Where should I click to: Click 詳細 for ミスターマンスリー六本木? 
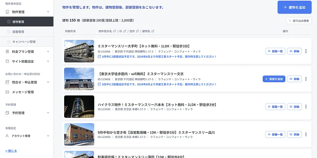click(x=294, y=107)
